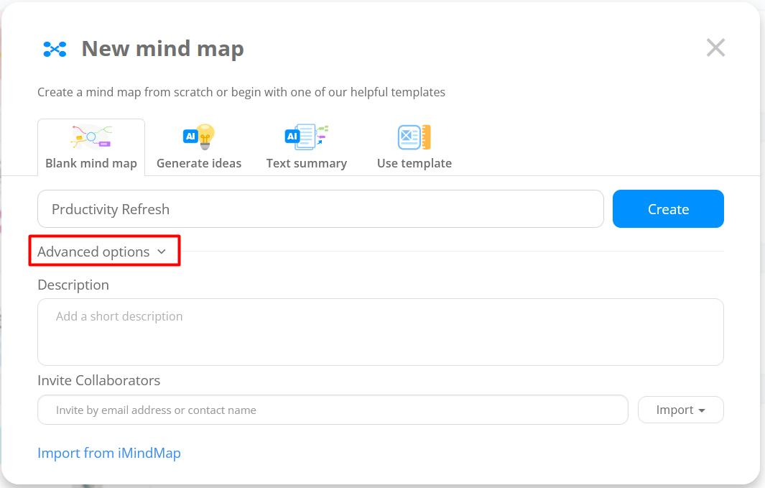This screenshot has width=765, height=488.
Task: Click the Import button beside the collaborators field
Action: (x=680, y=409)
